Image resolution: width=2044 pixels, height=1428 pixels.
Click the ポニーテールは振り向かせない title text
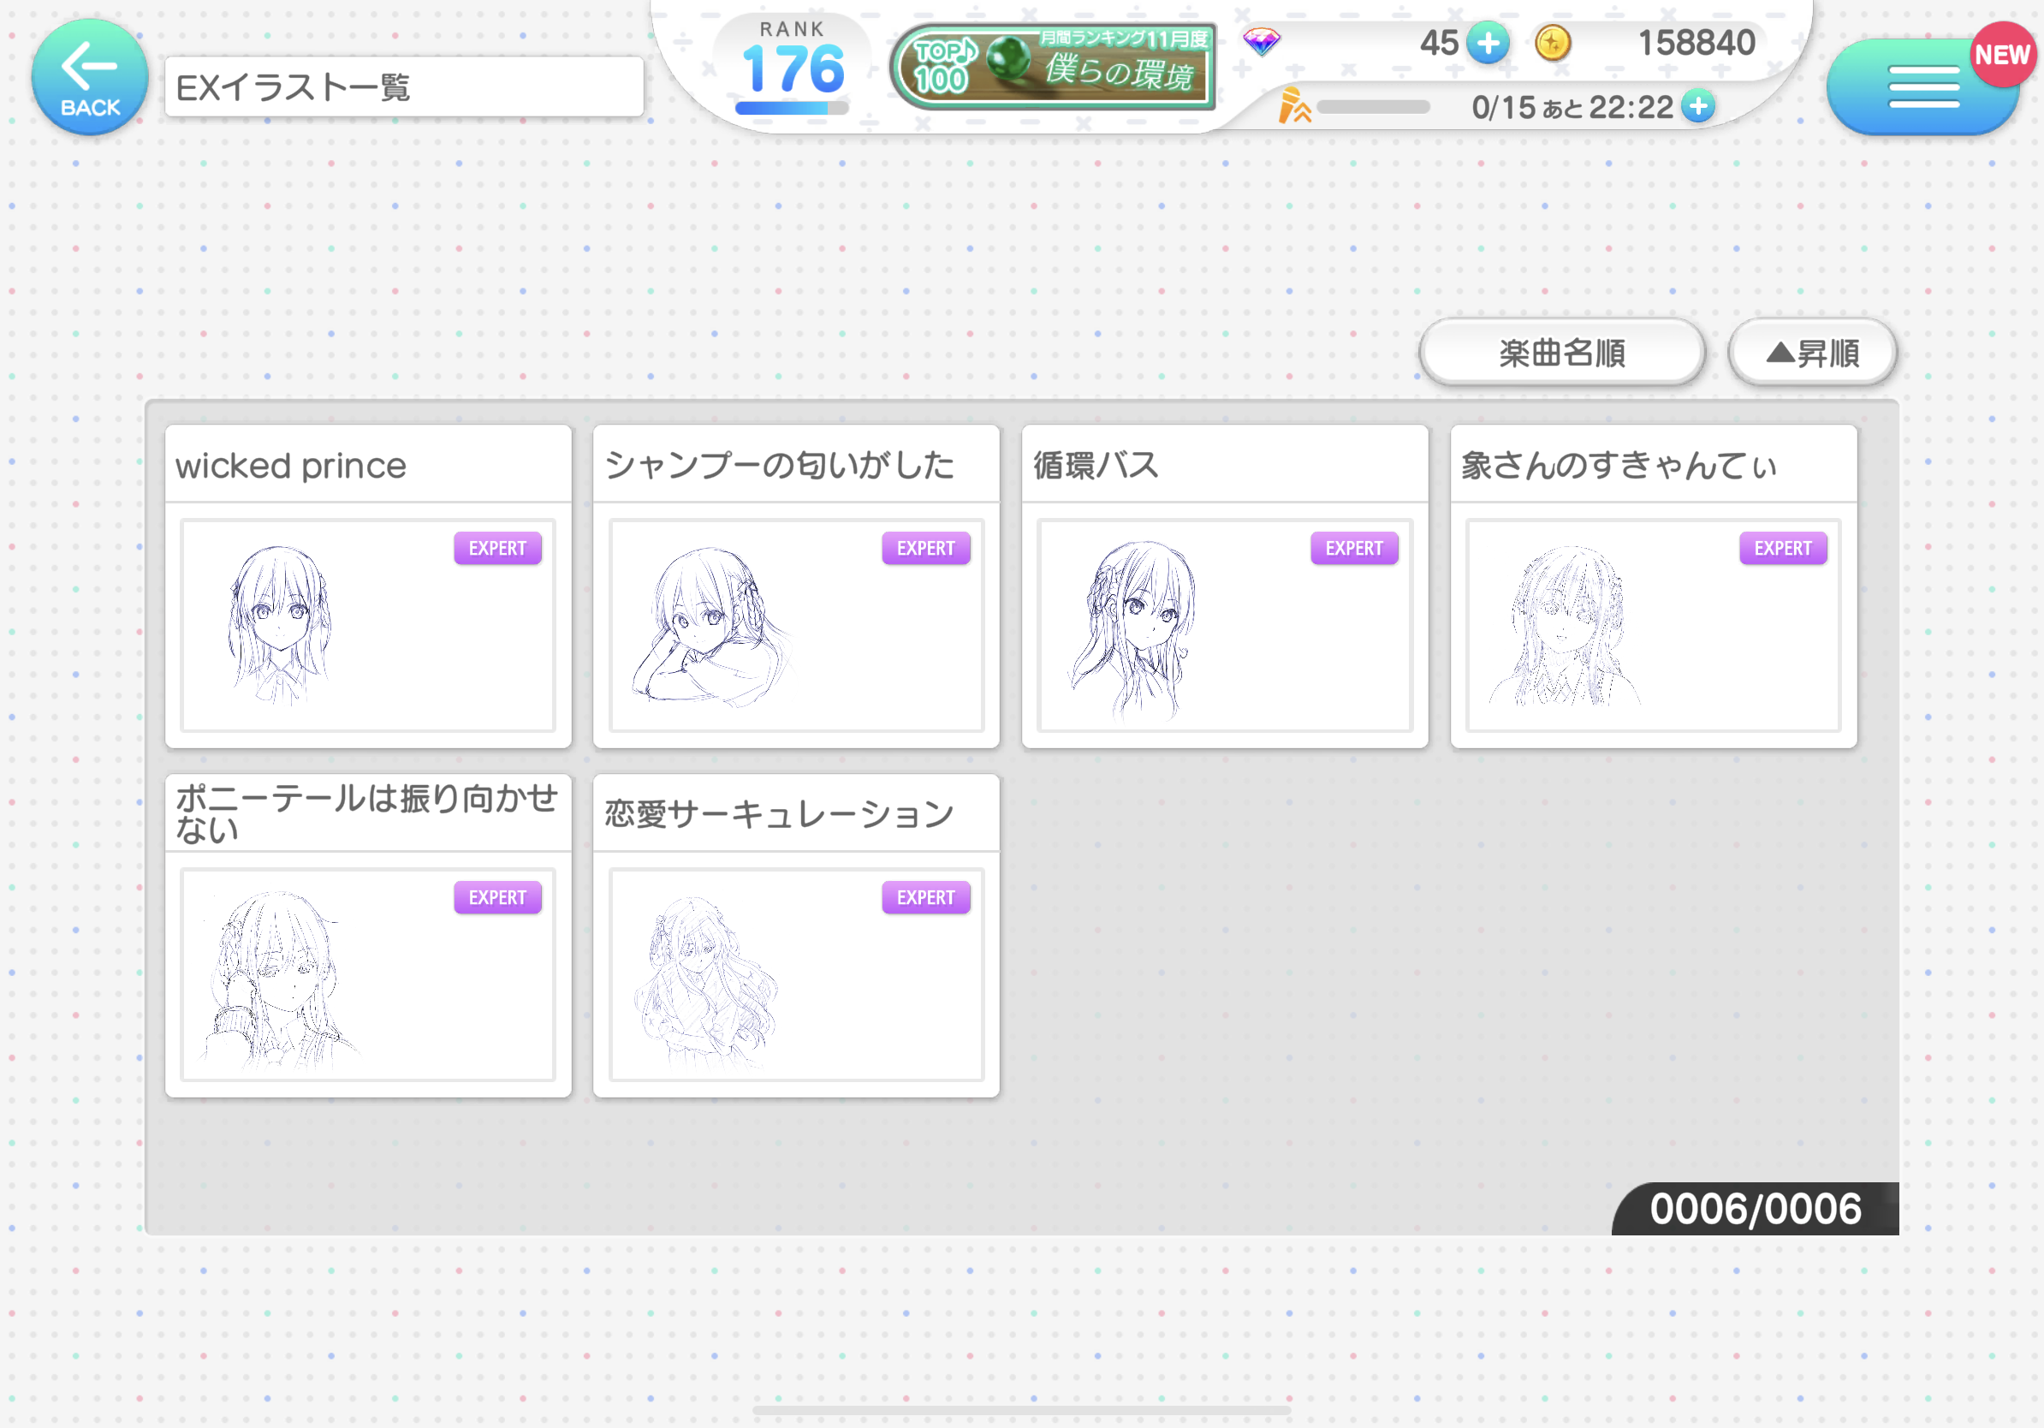[367, 812]
